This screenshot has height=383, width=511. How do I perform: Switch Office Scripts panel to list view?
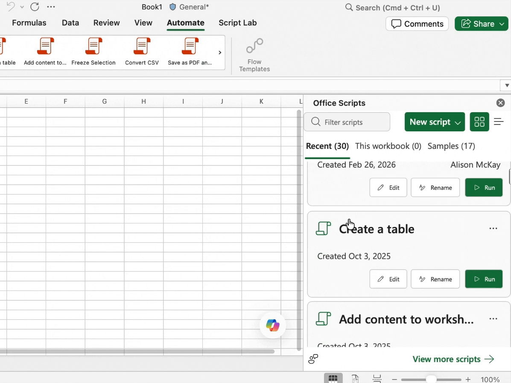499,122
